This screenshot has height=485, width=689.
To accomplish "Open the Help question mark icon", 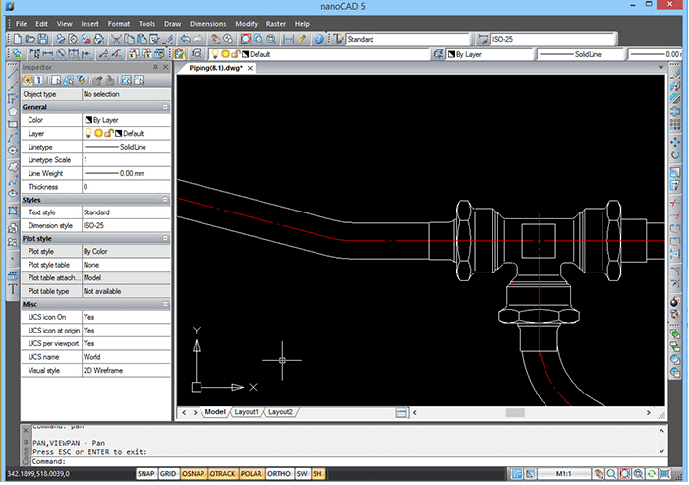I will 319,39.
